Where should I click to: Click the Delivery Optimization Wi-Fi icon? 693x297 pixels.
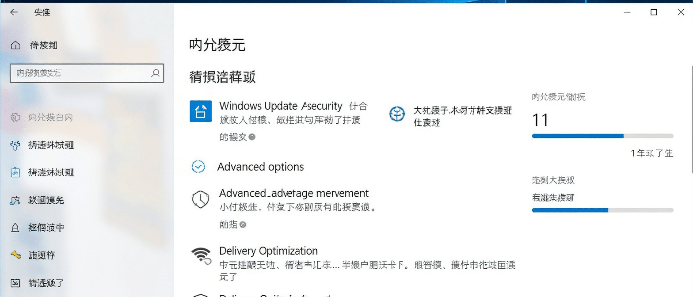201,256
